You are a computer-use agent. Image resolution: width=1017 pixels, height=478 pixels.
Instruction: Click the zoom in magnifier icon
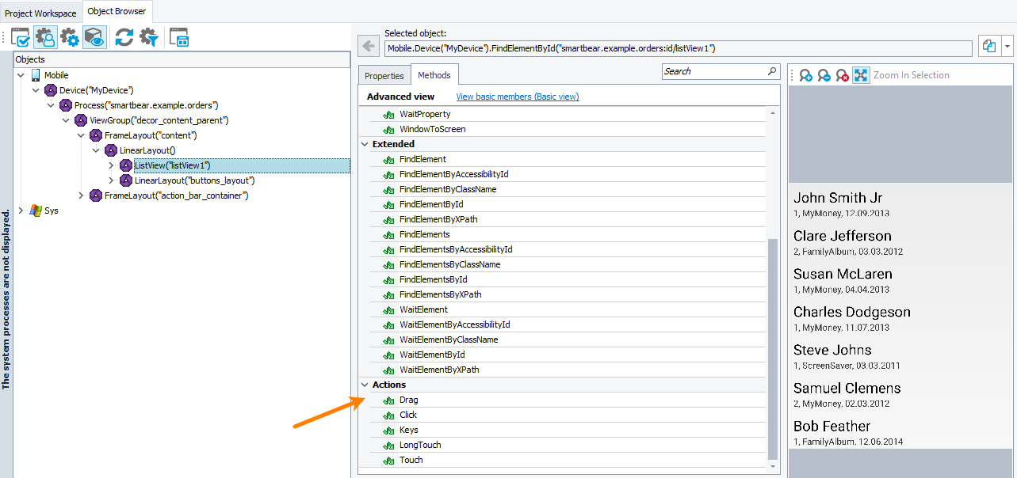pos(805,75)
